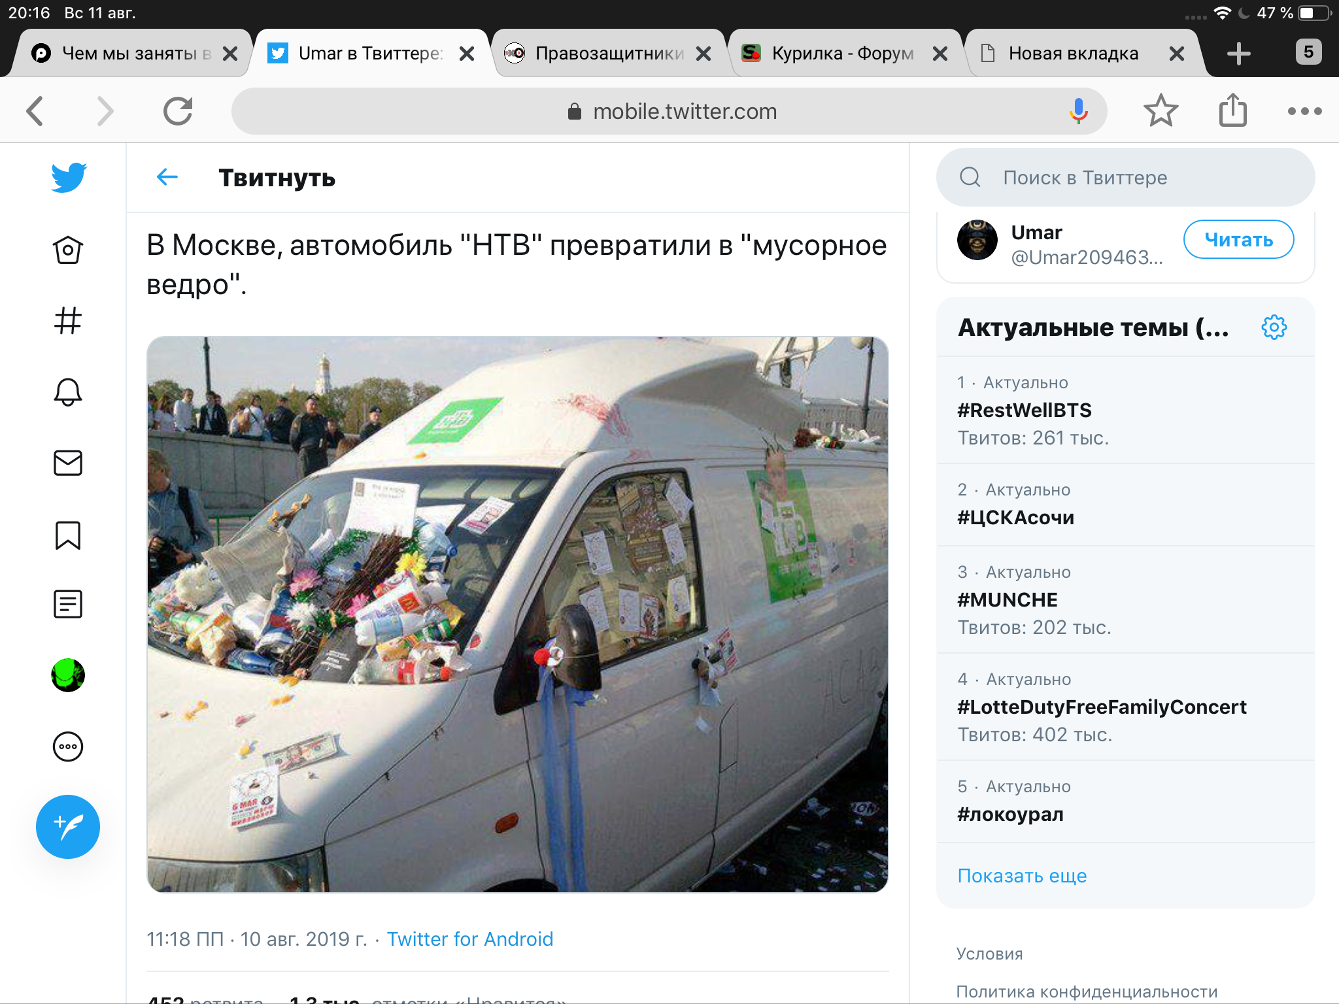1339x1004 pixels.
Task: Open 'Политика конфиденциальности' link
Action: (1087, 992)
